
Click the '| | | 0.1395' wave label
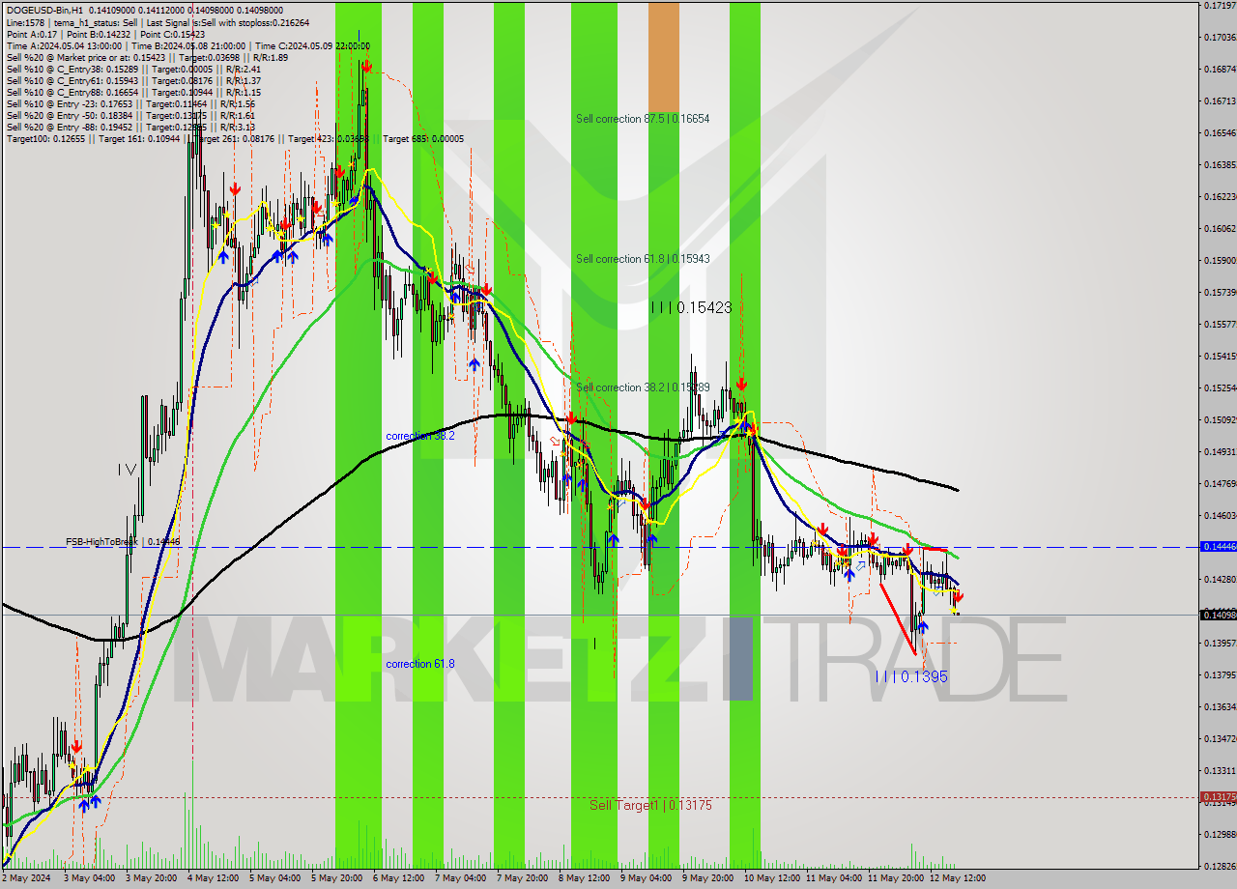pyautogui.click(x=911, y=676)
